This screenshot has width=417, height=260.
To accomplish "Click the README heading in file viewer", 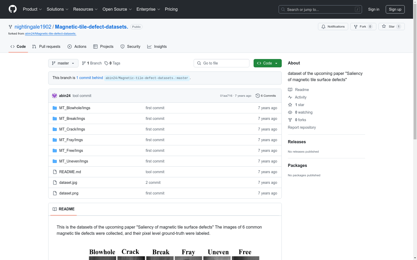I will (67, 209).
